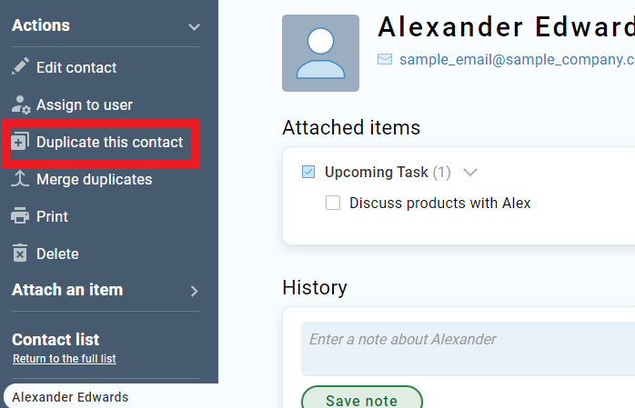Viewport: 635px width, 408px height.
Task: Click the envelope icon next to email
Action: tap(385, 59)
